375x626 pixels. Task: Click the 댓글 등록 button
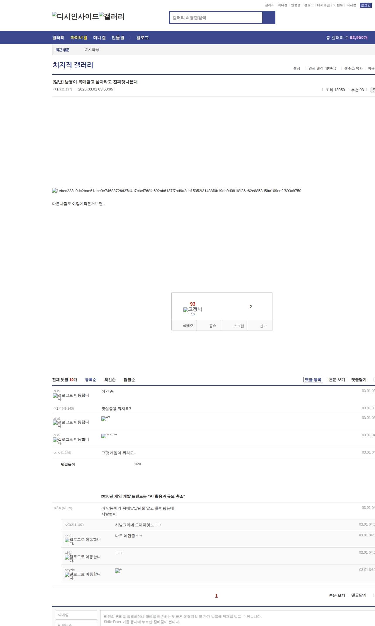[x=313, y=380]
